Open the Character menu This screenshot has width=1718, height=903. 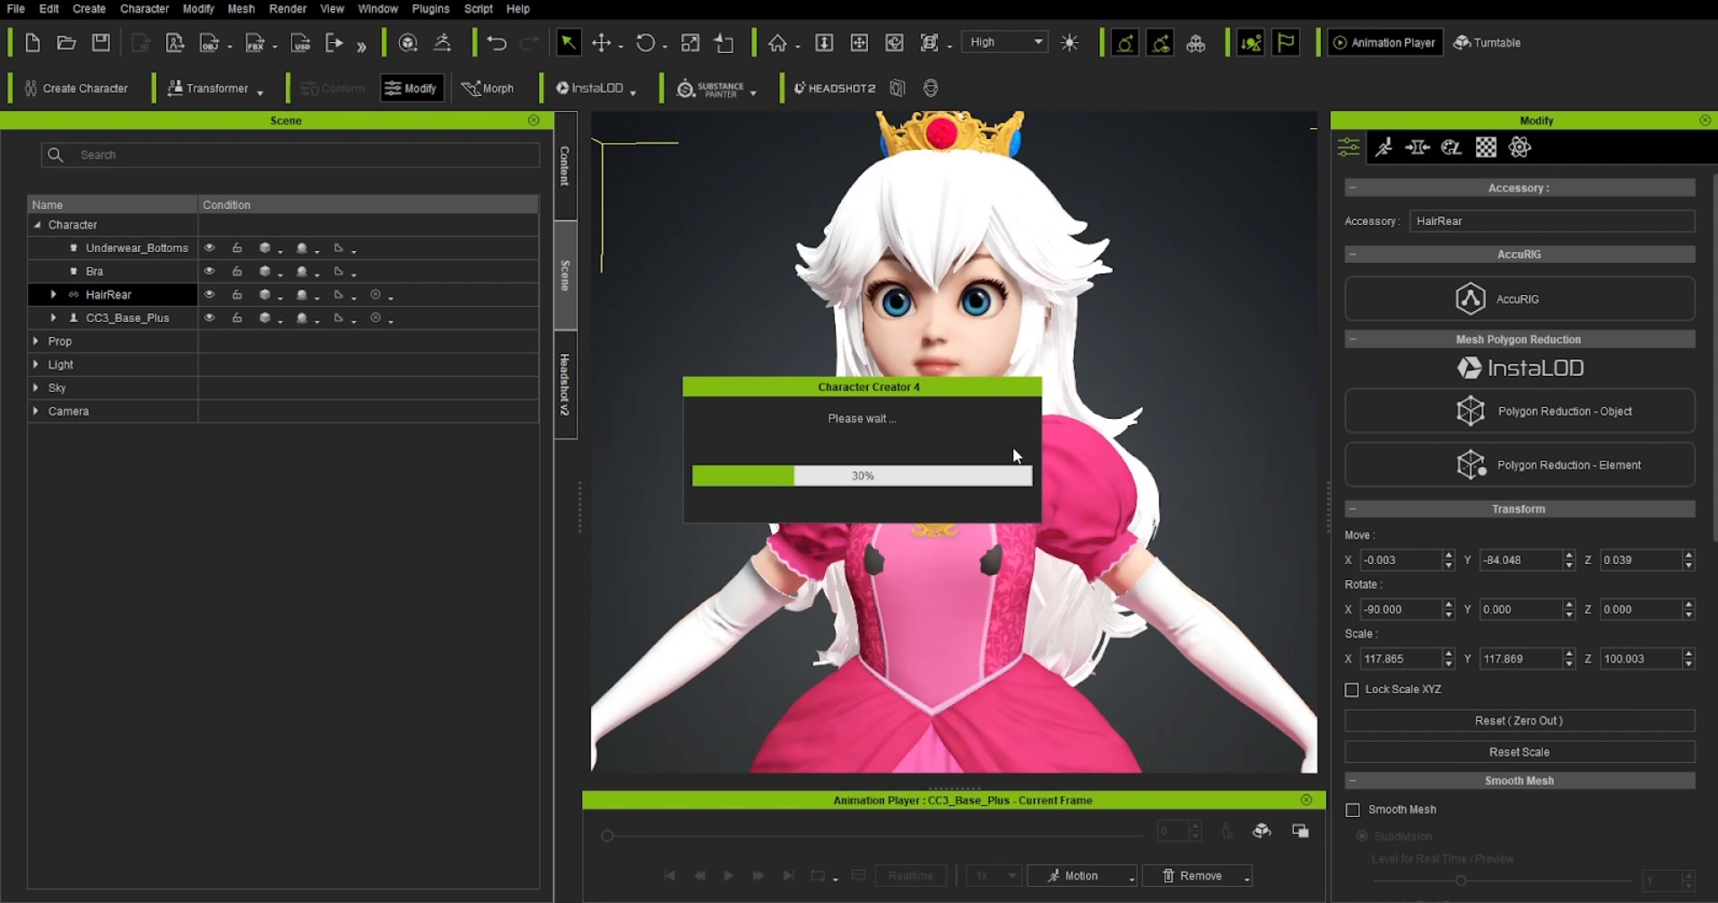tap(144, 9)
